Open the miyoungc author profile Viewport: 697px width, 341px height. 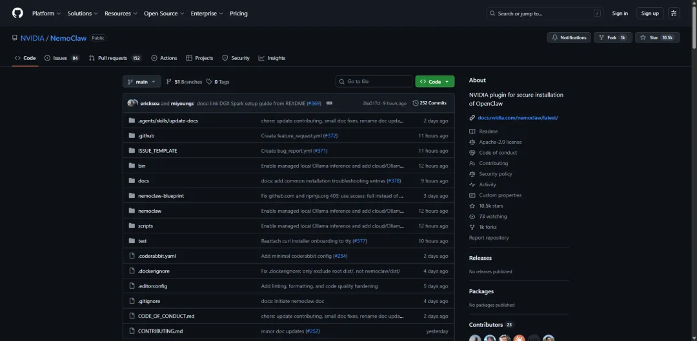182,103
